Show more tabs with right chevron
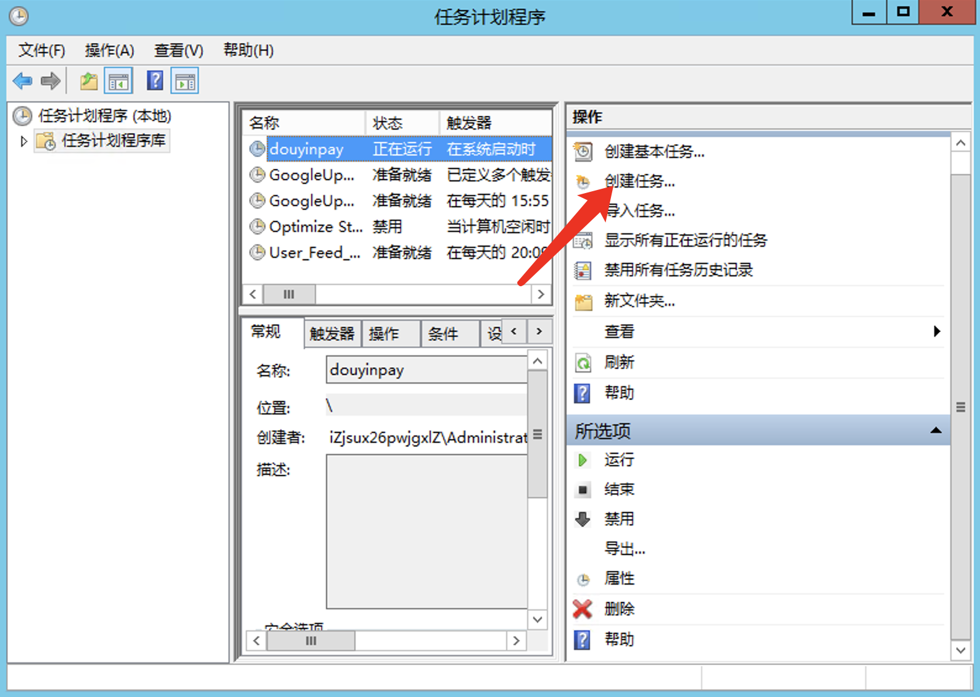This screenshot has height=697, width=980. click(539, 332)
